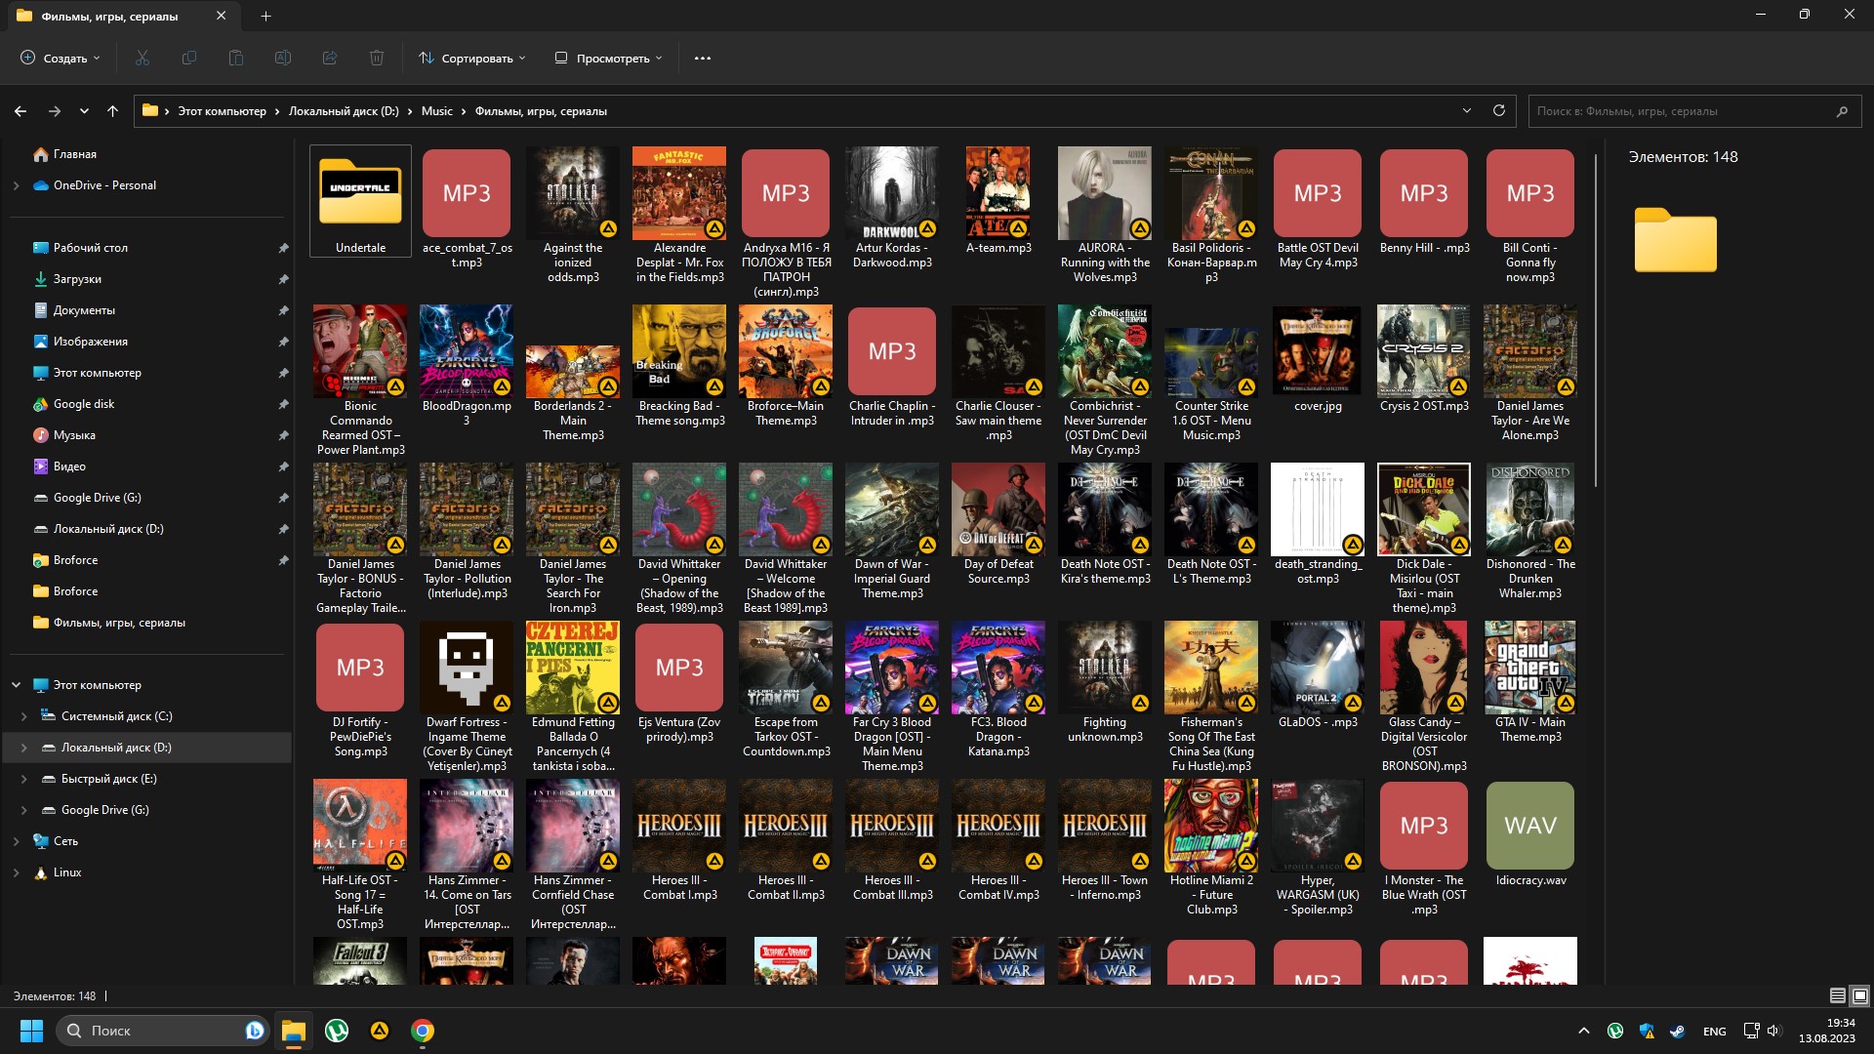The image size is (1874, 1054).
Task: Open the Сортировать (Sort) dropdown
Action: (472, 58)
